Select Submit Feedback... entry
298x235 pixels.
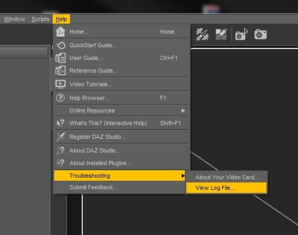tap(120, 187)
